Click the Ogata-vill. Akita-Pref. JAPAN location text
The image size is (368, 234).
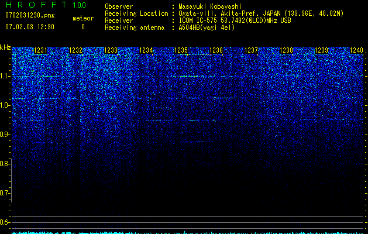[x=261, y=13]
